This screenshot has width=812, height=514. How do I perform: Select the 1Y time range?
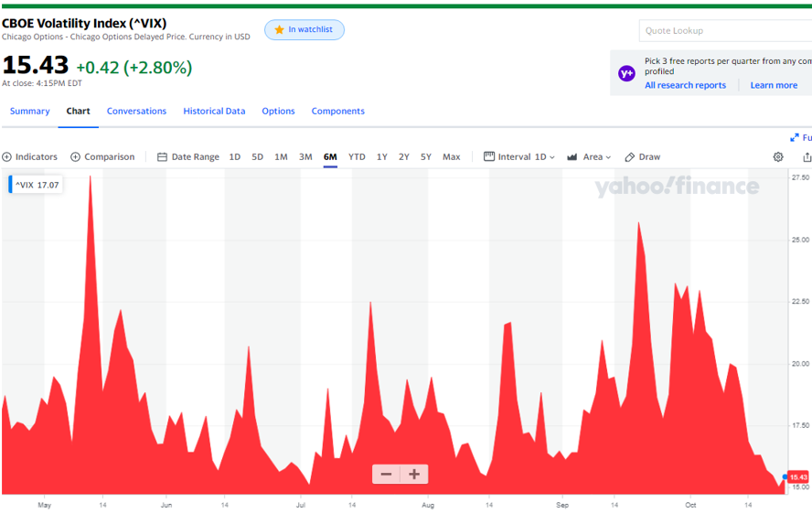point(381,157)
